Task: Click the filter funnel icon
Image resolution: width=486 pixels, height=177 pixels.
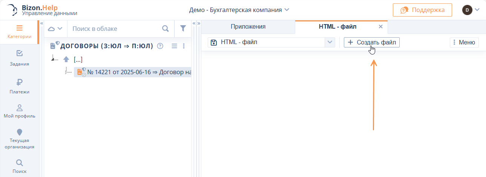Action: tap(183, 29)
